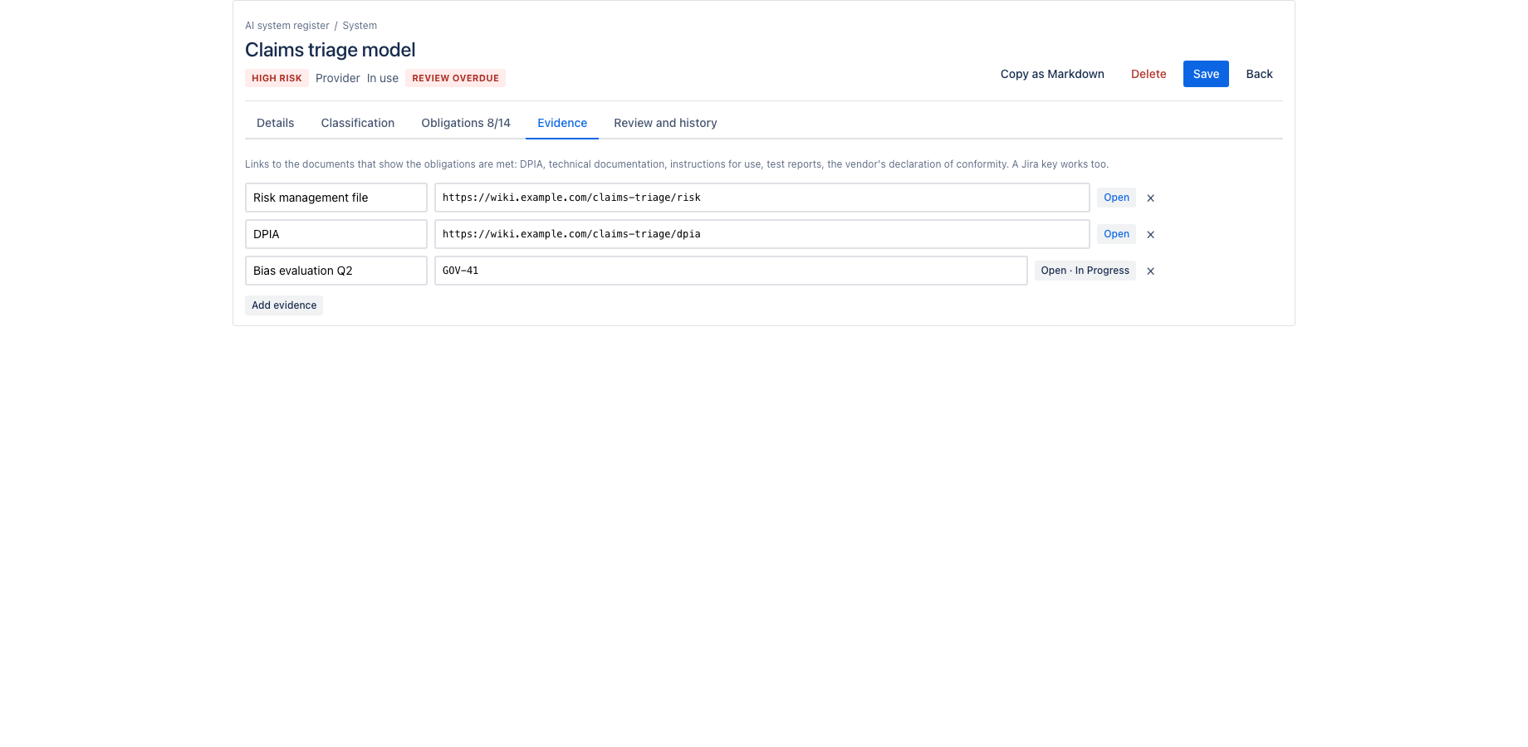Open Review and history tab

coord(665,123)
